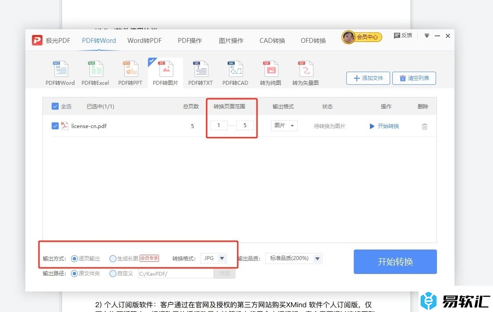
Task: Click the 浏览 browse button
Action: pos(224,274)
